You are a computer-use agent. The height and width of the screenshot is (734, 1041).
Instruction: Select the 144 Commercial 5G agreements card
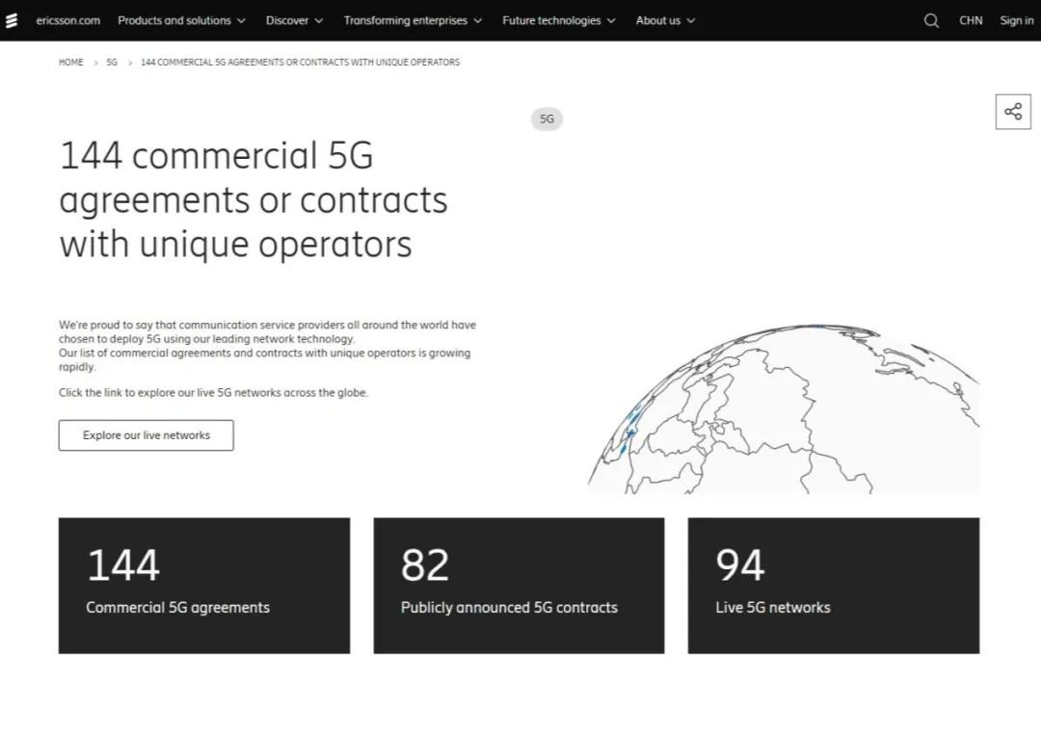204,586
